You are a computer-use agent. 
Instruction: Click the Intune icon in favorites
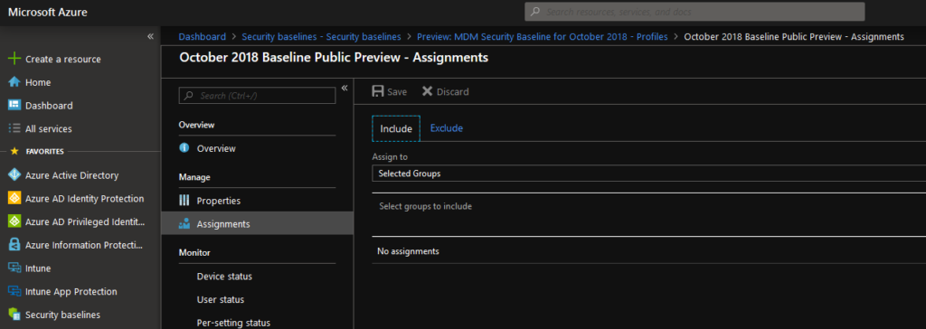coord(14,268)
